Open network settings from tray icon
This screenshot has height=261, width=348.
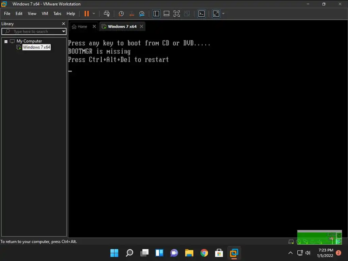(x=300, y=253)
